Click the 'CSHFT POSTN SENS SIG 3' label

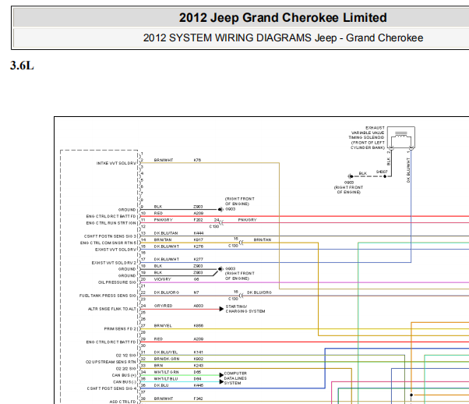[x=110, y=236]
